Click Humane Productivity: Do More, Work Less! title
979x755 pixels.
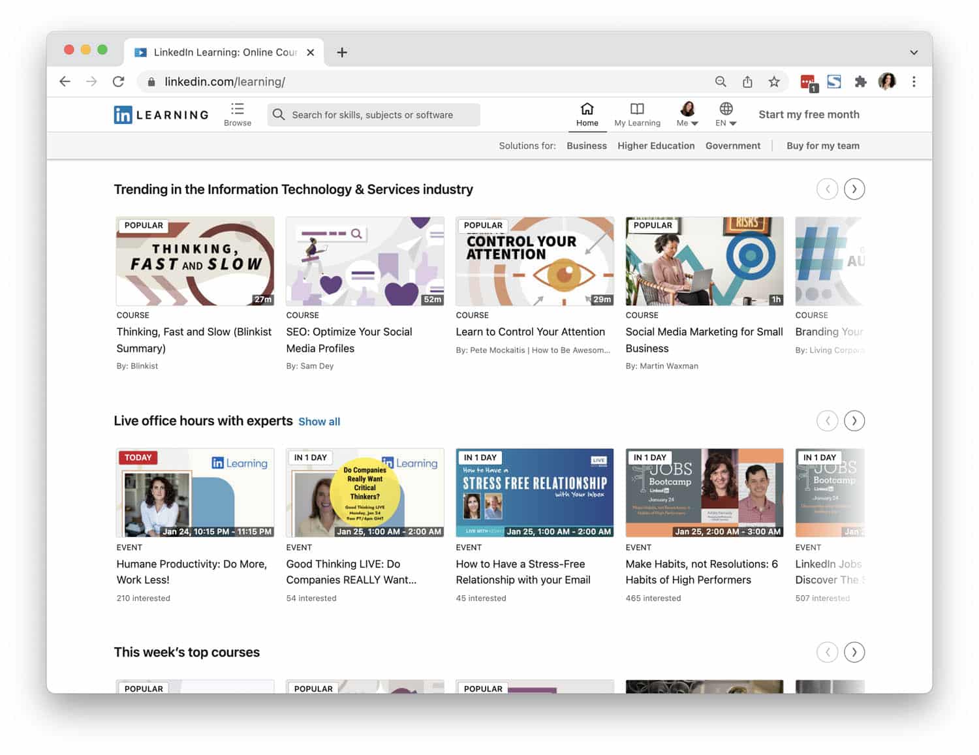click(192, 572)
